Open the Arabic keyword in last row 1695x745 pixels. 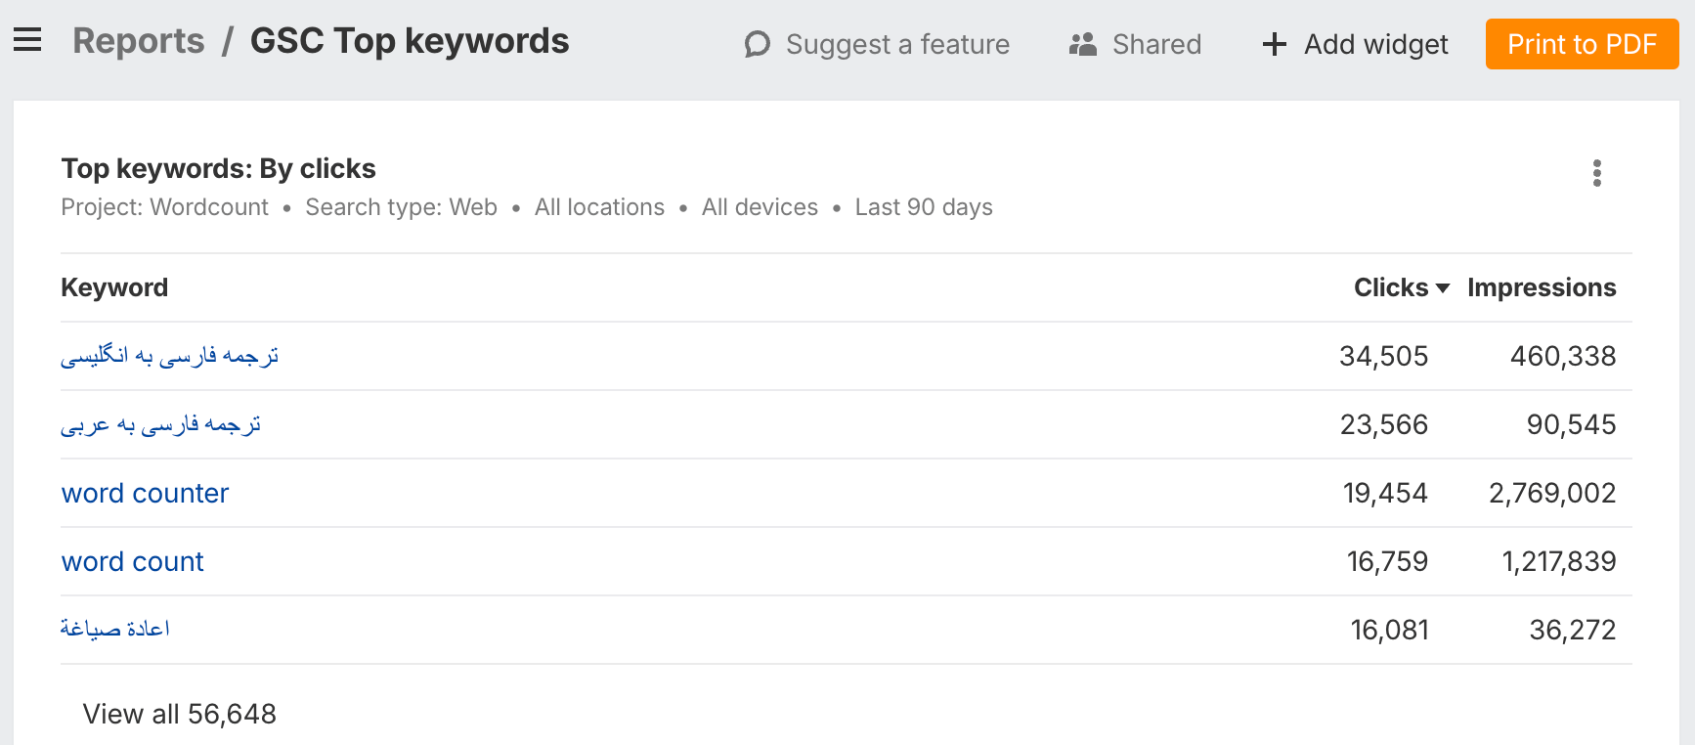(x=114, y=629)
